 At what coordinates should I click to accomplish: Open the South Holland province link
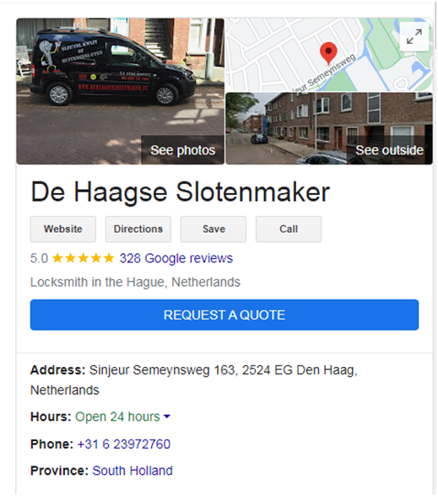point(132,471)
